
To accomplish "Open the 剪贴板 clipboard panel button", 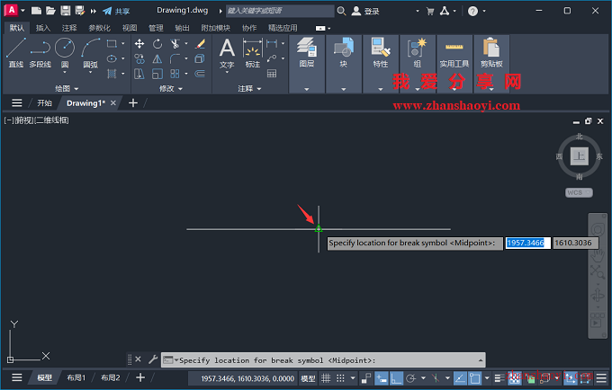I will 491,53.
